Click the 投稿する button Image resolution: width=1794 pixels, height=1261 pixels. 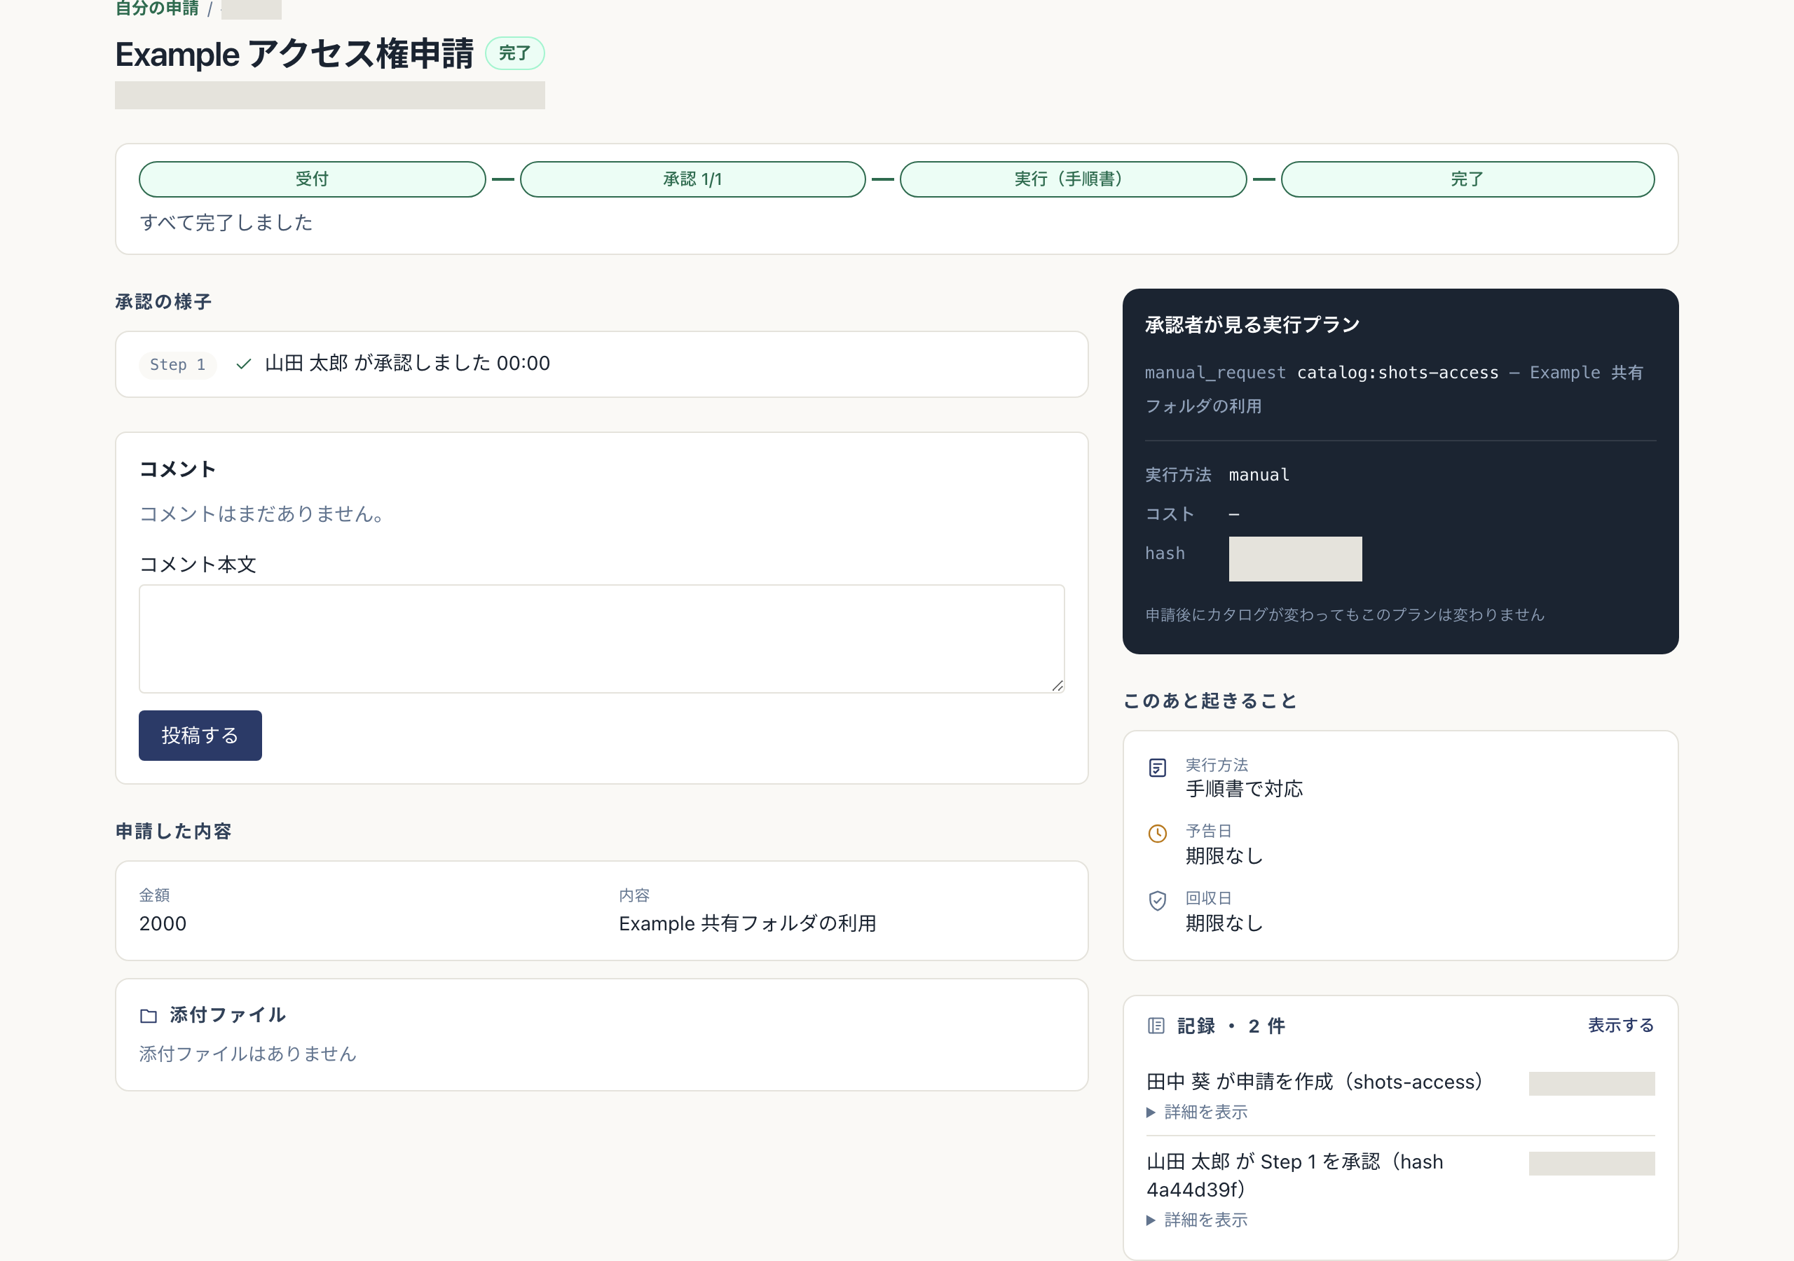coord(200,735)
